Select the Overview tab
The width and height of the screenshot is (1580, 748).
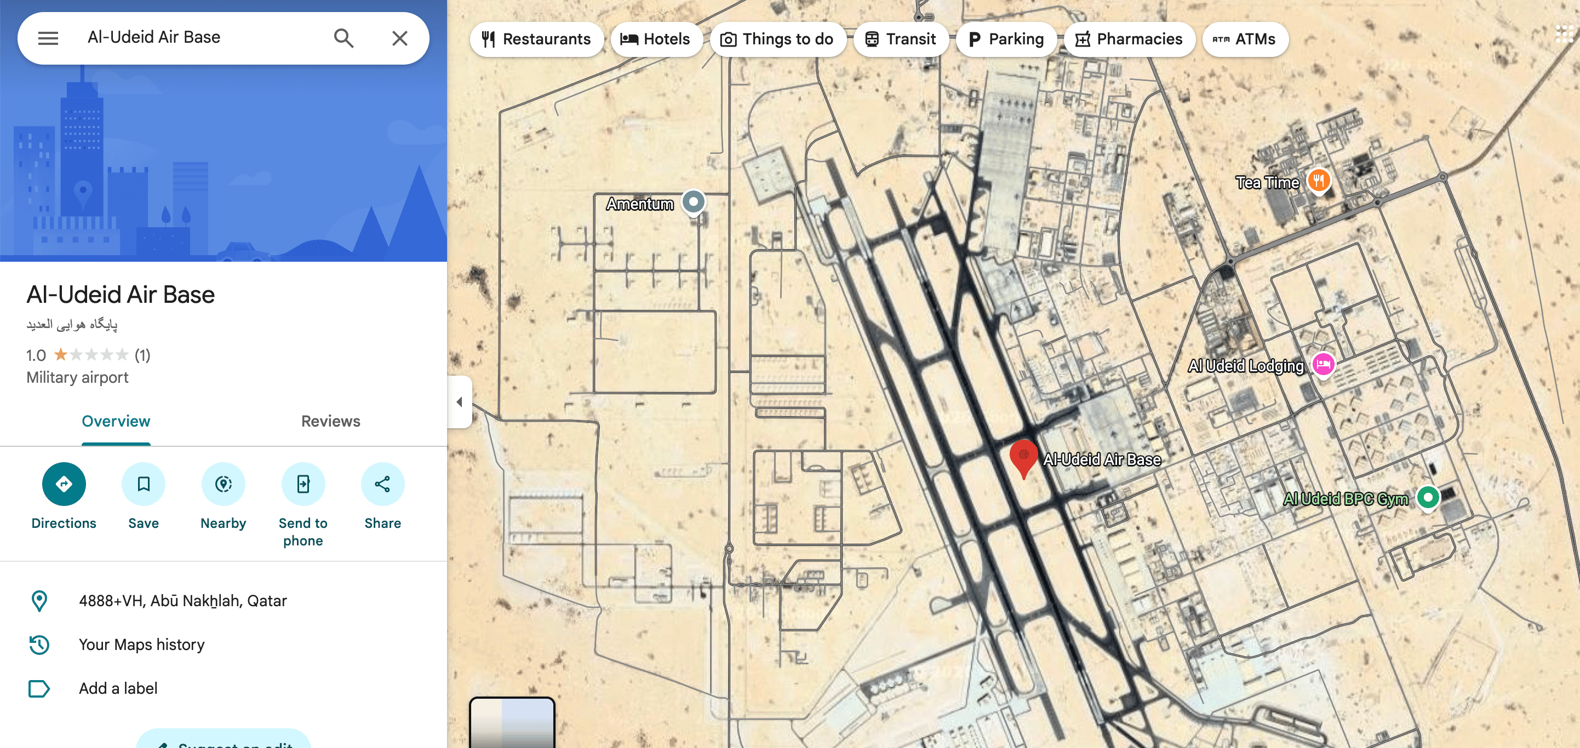(x=116, y=421)
